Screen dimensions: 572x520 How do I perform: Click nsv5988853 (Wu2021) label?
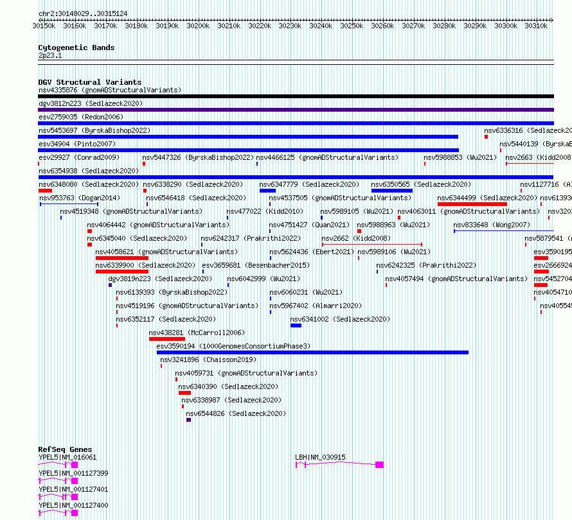(x=460, y=157)
